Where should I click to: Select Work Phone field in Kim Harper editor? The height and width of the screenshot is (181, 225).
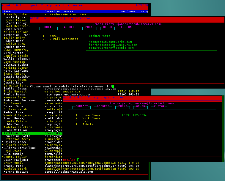[88, 118]
